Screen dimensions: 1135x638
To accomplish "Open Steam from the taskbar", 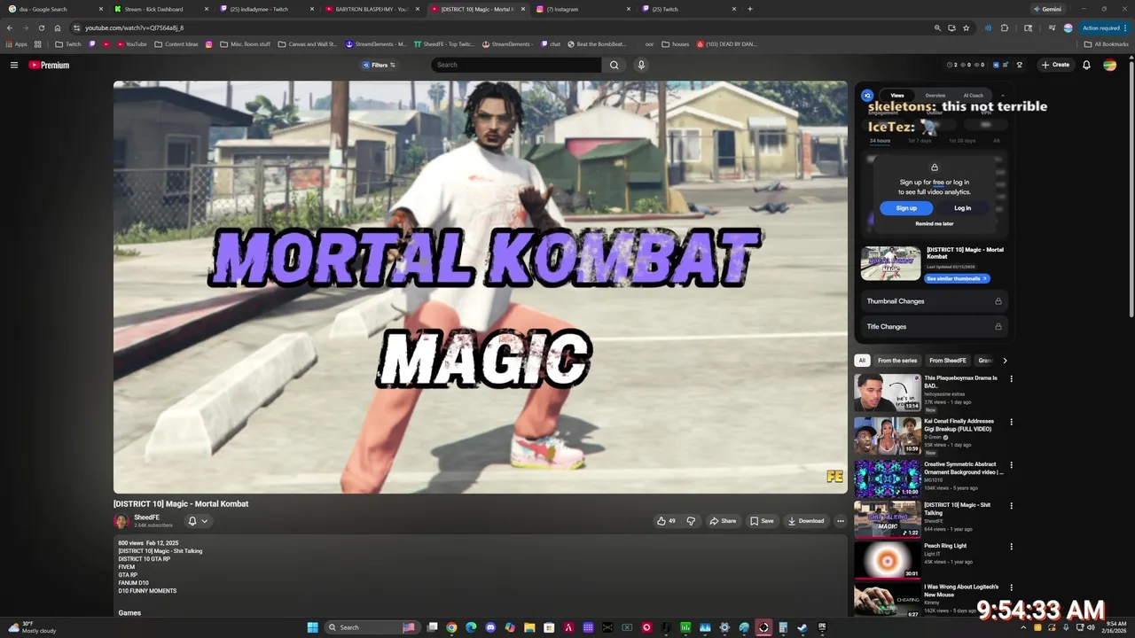I will pos(802,627).
